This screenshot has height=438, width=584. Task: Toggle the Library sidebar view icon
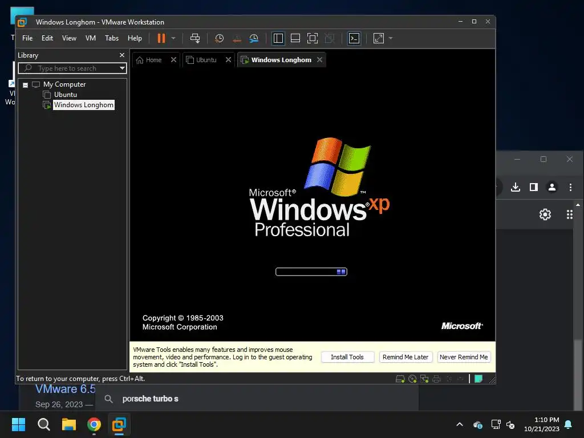point(278,38)
